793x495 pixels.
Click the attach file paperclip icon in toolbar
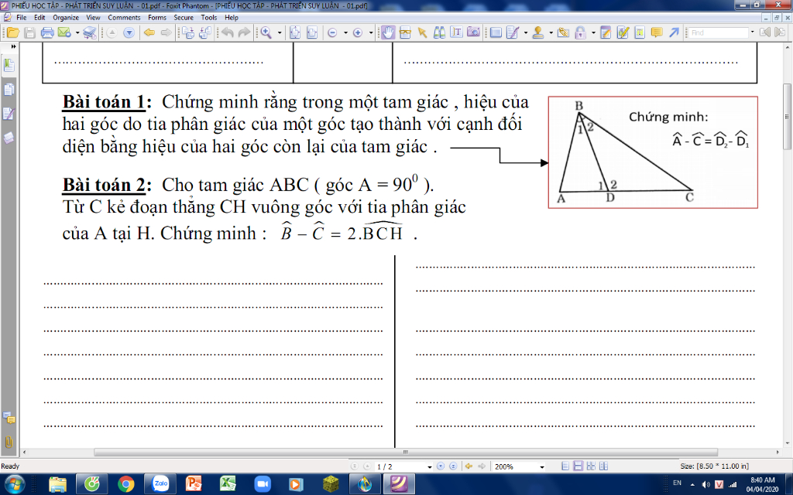[564, 32]
